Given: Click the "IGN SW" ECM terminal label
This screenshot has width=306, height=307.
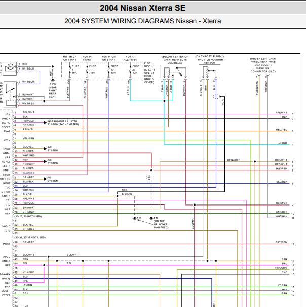Looking at the screenshot, I should pos(5,192).
